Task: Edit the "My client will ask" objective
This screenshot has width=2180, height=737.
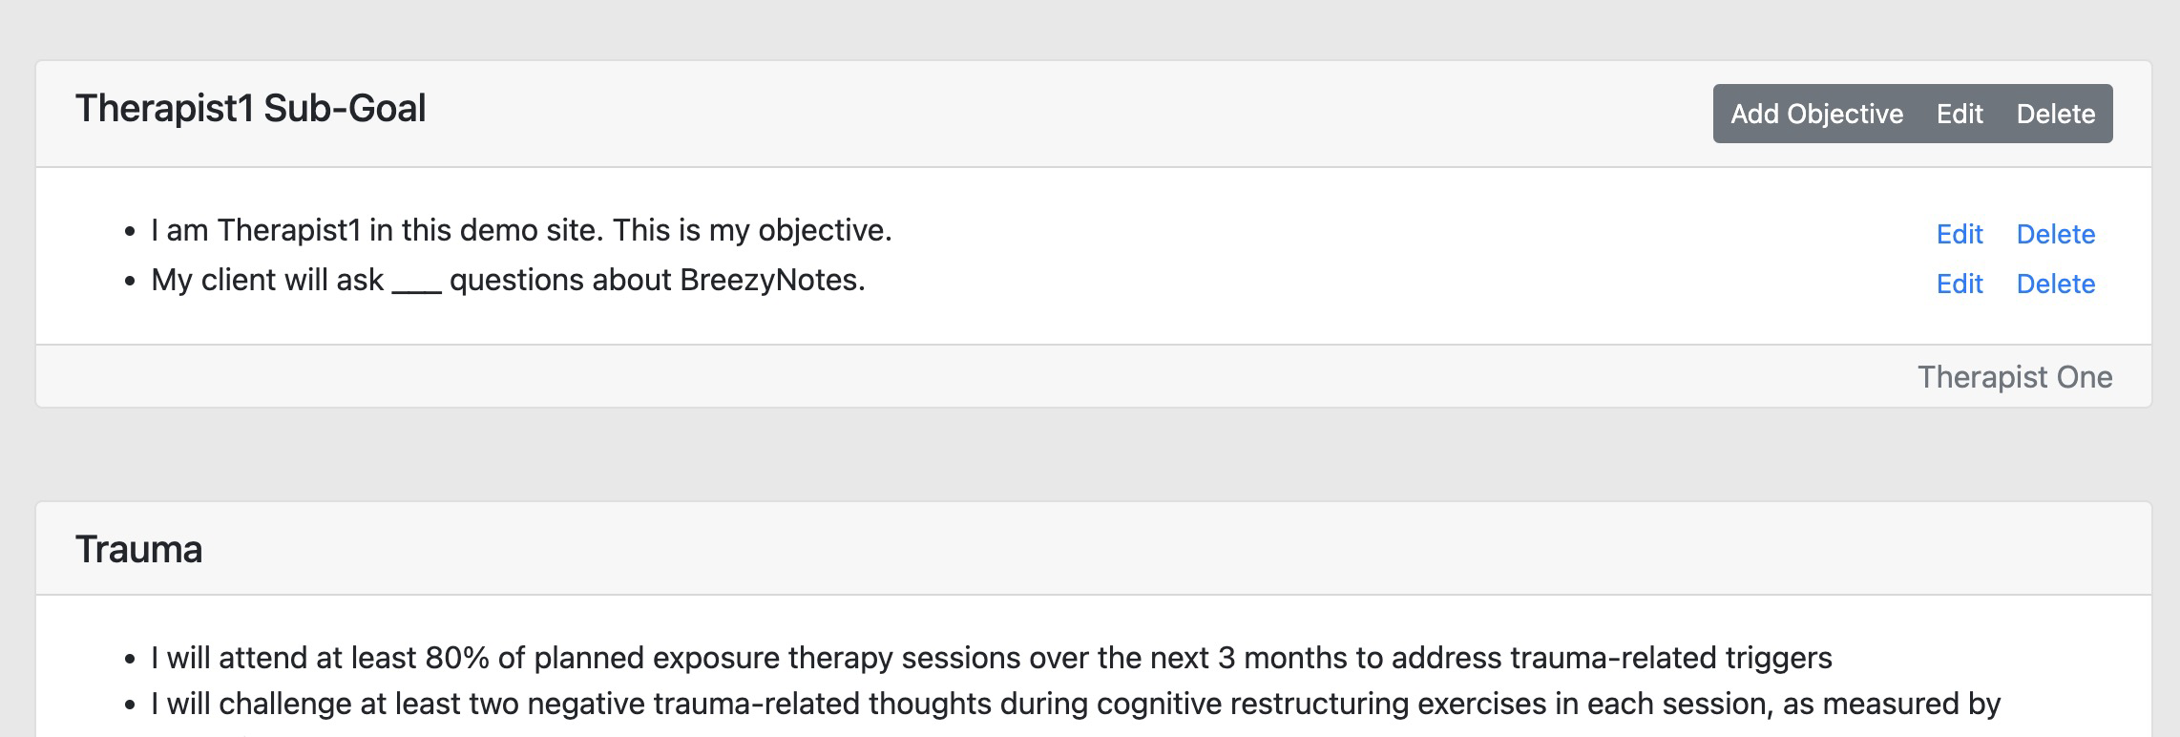Action: click(x=1960, y=284)
